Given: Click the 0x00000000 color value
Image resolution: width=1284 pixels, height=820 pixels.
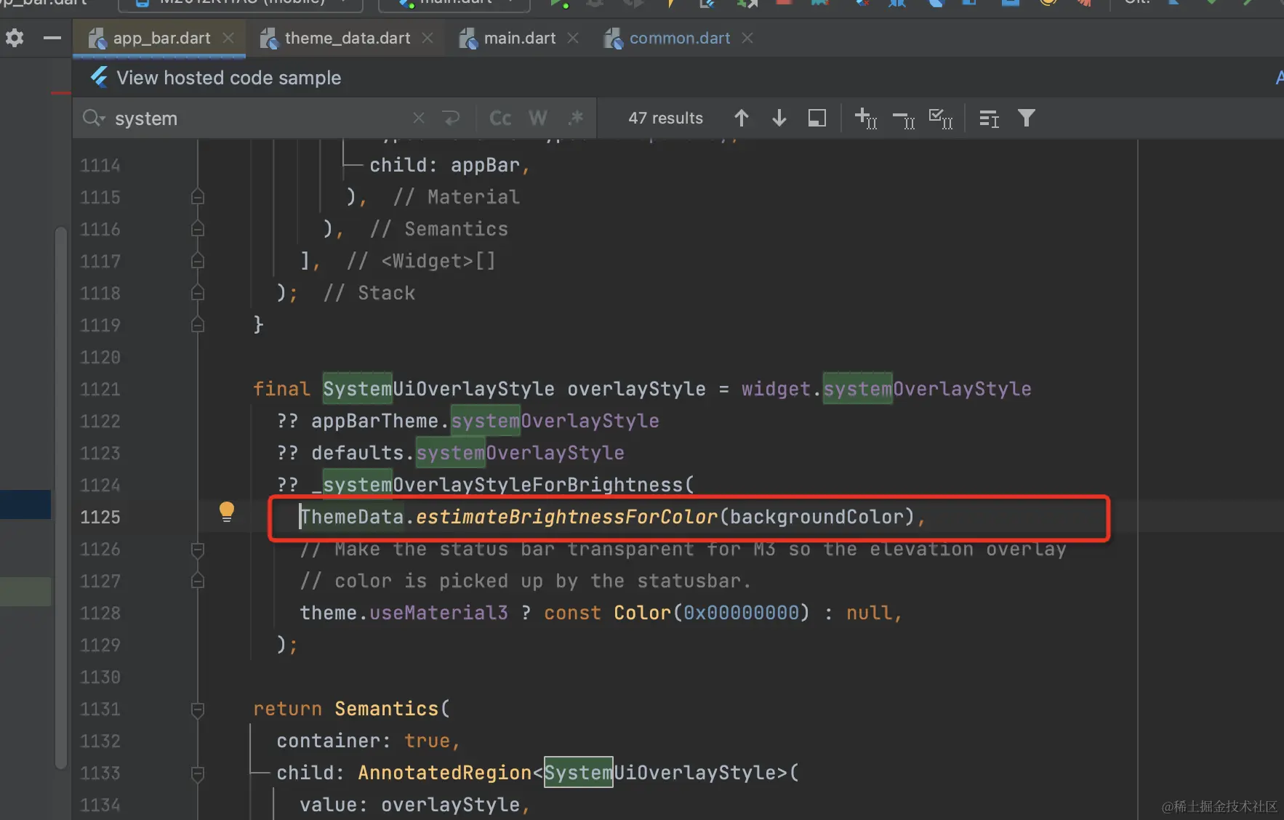Looking at the screenshot, I should 741,613.
